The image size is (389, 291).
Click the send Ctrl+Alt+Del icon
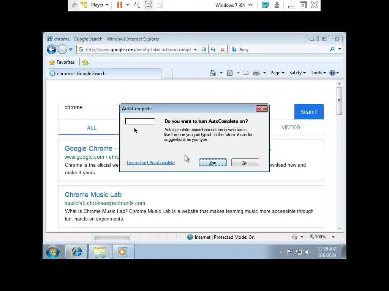click(137, 5)
